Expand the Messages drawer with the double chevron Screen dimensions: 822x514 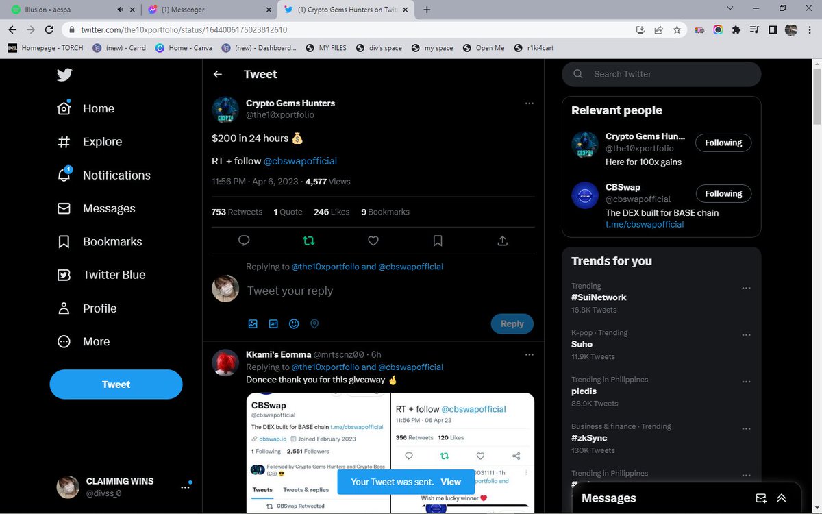782,498
